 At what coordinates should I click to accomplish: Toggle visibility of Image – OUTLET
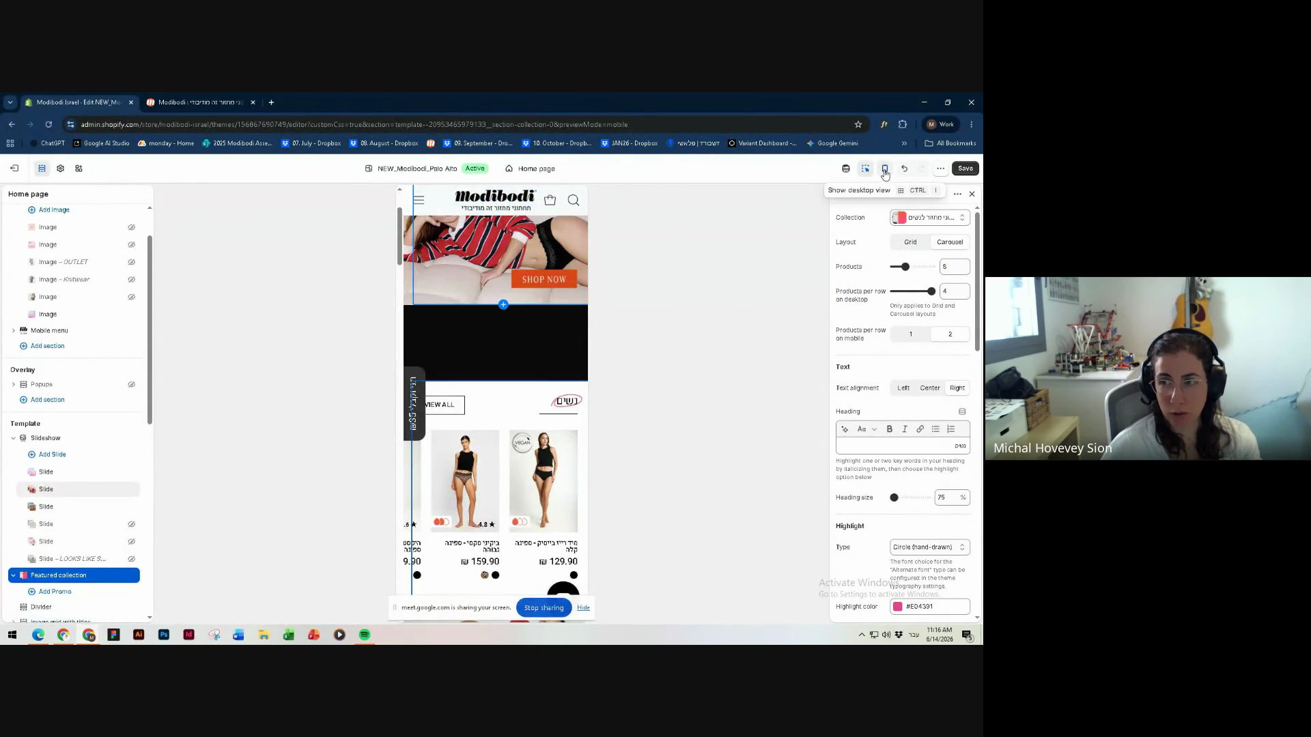pos(131,262)
